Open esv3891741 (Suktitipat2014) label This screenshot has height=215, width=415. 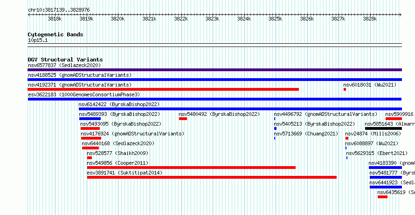124,173
